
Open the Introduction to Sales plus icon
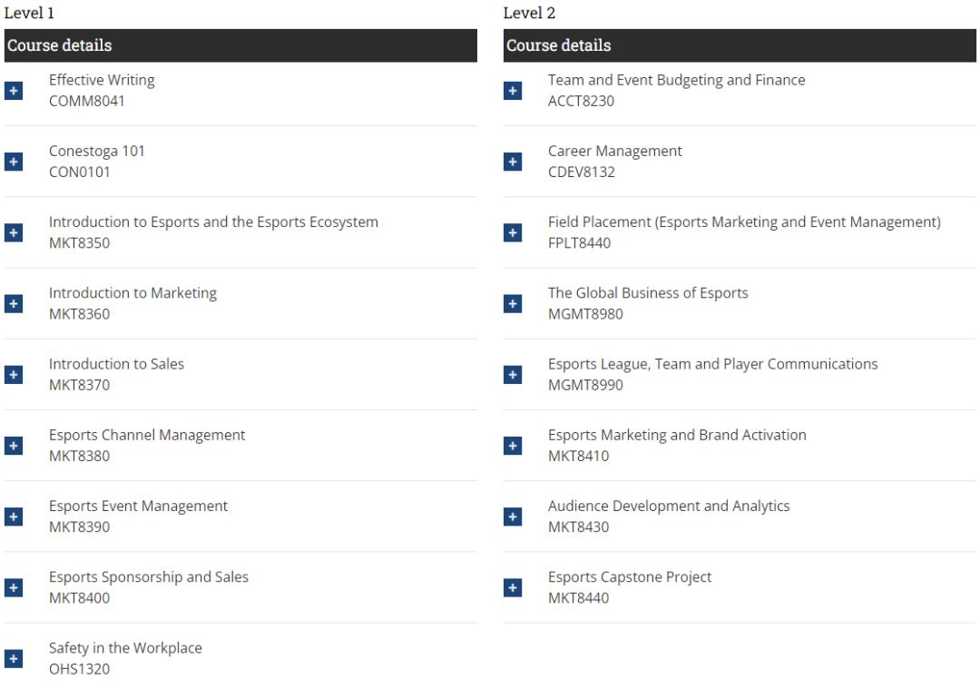pyautogui.click(x=14, y=374)
